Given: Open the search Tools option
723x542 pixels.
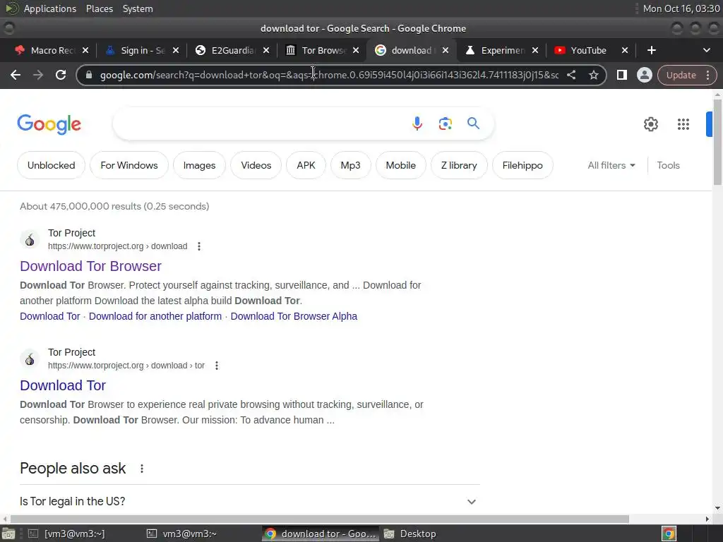Looking at the screenshot, I should 668,165.
